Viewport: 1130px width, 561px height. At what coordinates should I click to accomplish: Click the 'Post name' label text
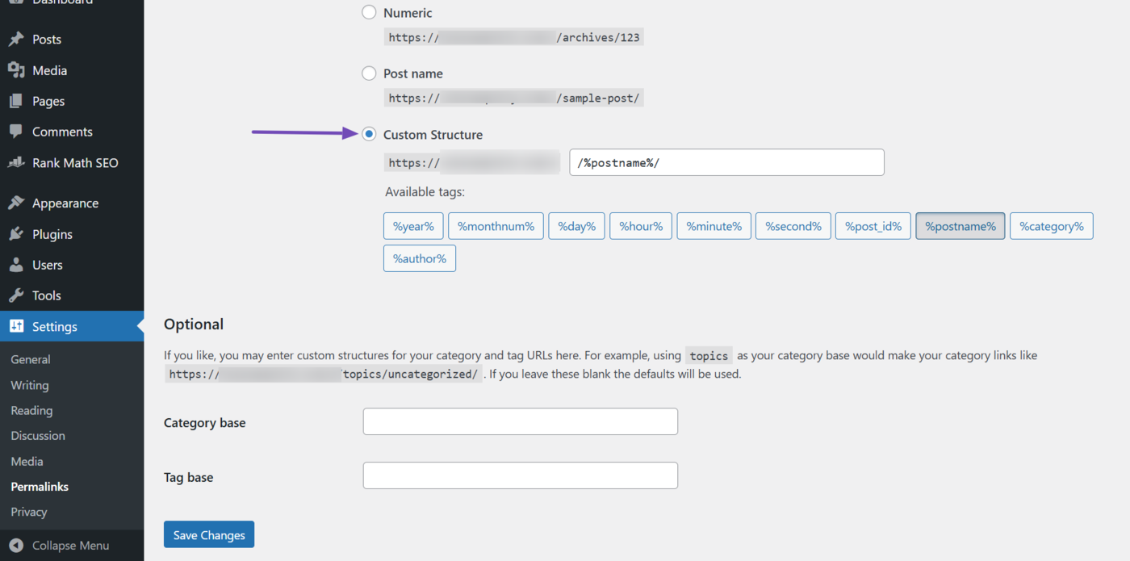pyautogui.click(x=413, y=73)
